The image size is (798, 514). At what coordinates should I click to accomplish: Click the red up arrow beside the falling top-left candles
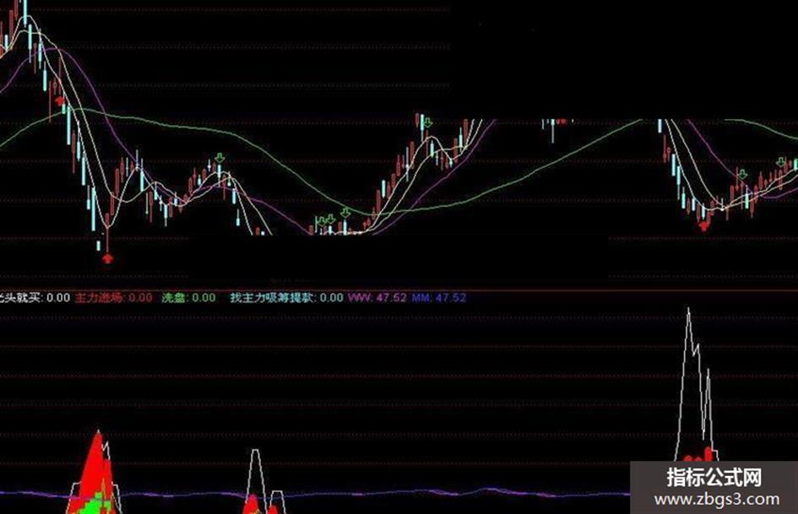(60, 101)
